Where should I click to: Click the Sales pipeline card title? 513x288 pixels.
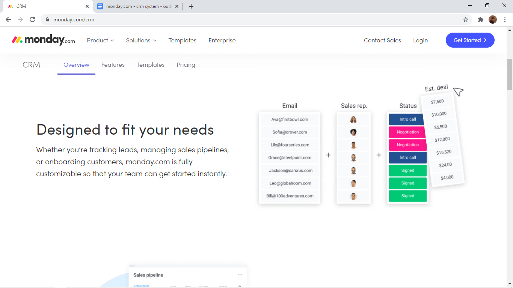148,275
